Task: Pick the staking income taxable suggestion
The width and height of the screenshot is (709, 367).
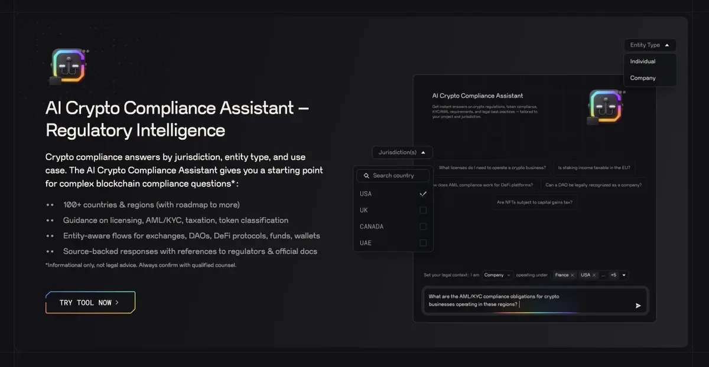Action: 594,168
